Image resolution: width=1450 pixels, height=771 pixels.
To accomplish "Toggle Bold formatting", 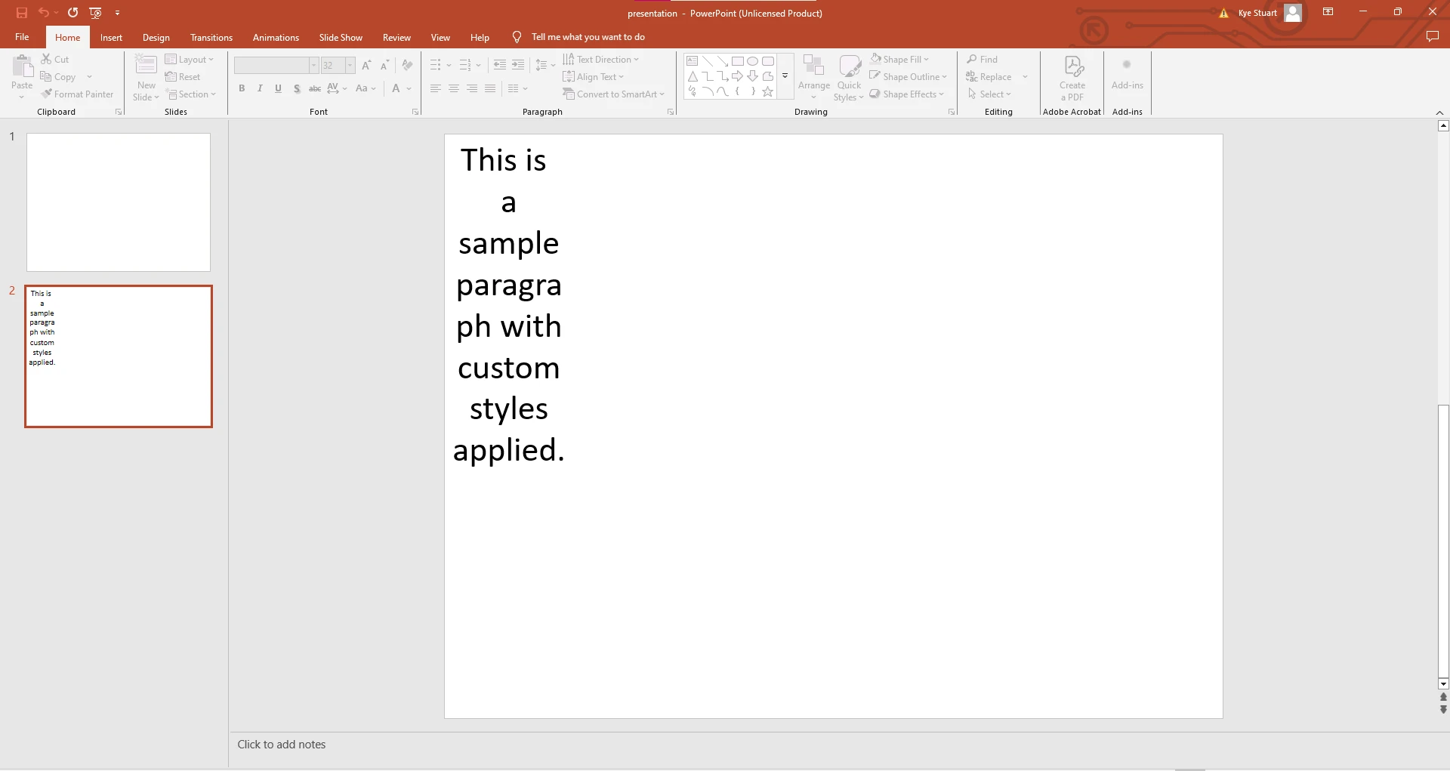I will coord(242,89).
